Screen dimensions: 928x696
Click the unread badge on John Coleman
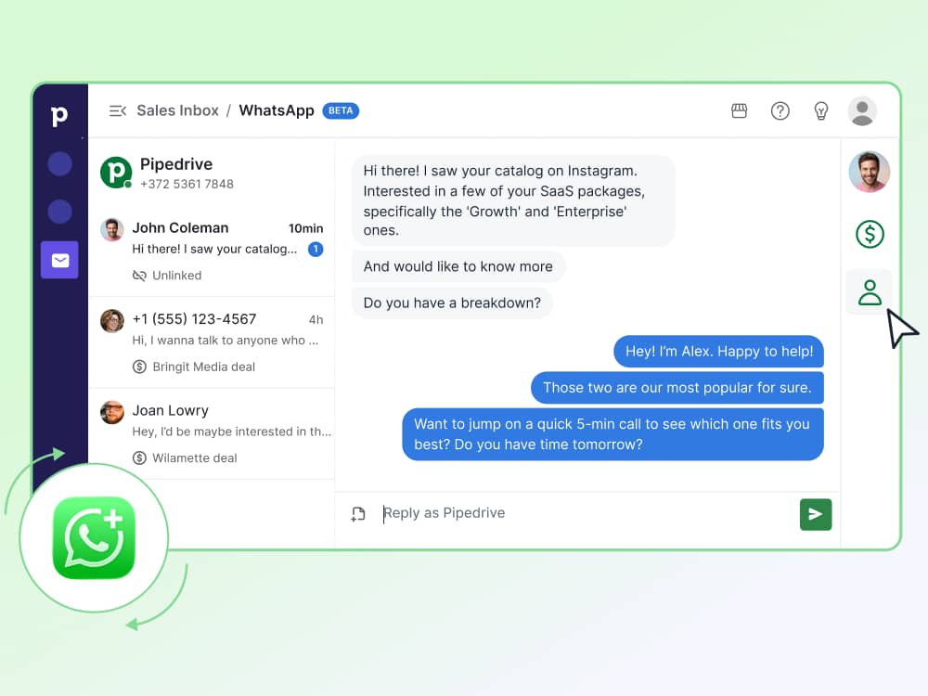[316, 249]
